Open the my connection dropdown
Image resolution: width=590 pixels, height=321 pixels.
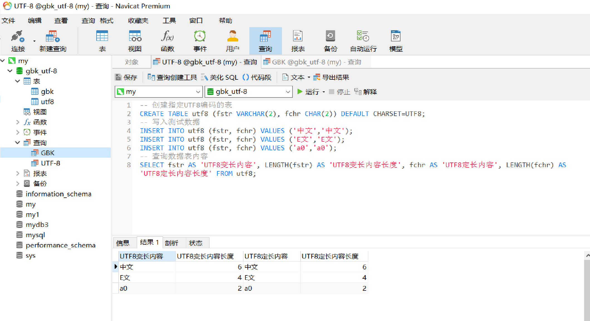point(198,92)
